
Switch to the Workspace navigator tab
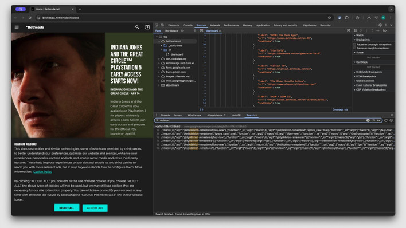tap(171, 30)
